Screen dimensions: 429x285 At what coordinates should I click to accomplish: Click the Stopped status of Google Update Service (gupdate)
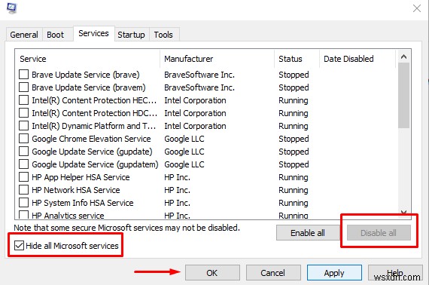click(294, 152)
